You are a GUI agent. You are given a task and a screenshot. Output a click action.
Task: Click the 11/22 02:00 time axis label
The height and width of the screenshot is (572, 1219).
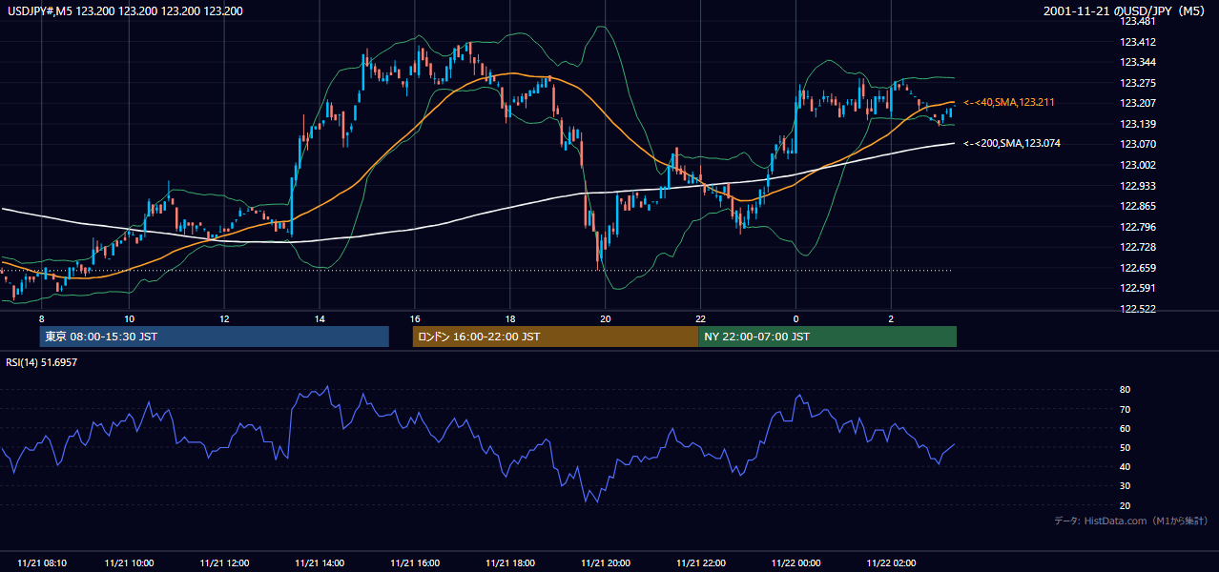coord(891,563)
